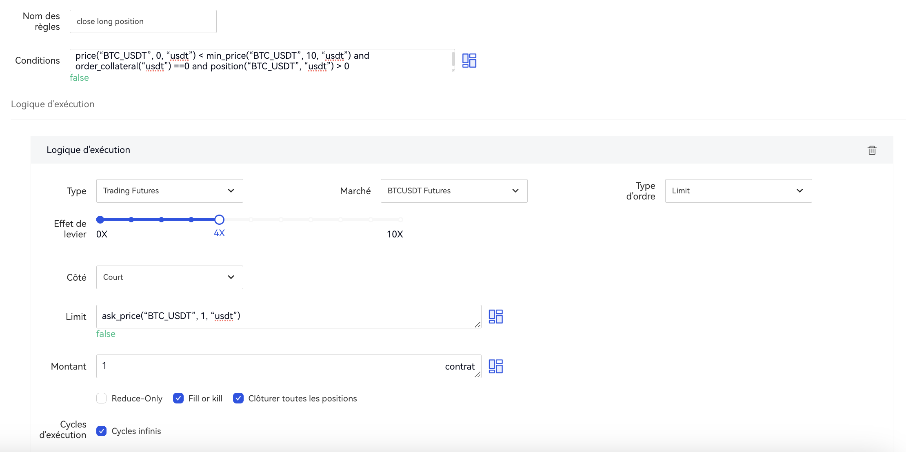Open the Type dropdown showing Trading Futures
Viewport: 906px width, 452px height.
click(x=169, y=191)
